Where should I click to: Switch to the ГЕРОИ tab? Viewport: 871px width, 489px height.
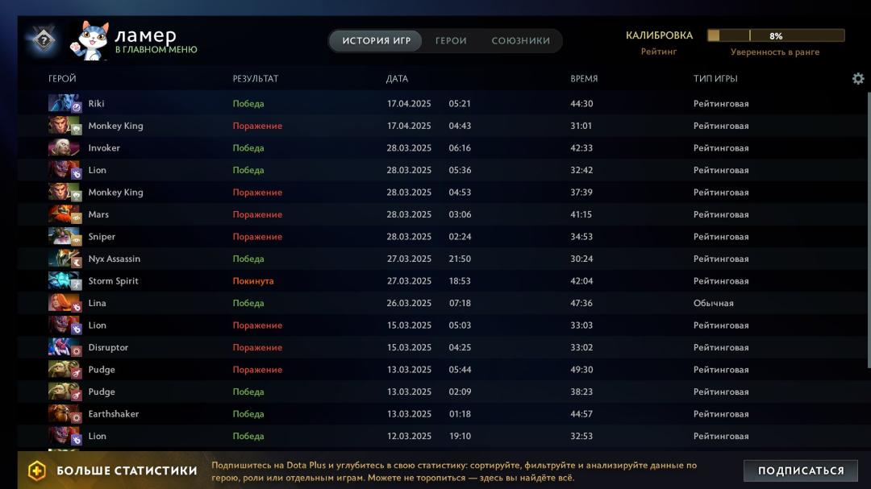point(451,40)
